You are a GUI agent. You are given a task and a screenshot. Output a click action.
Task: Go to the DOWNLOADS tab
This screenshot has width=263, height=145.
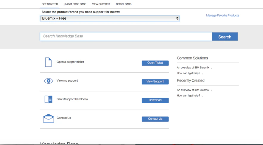point(124,4)
